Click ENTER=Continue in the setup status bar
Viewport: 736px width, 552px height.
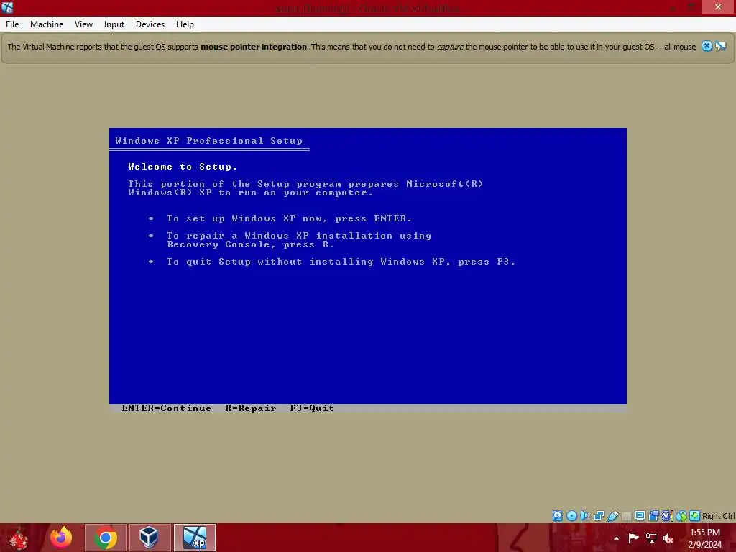coord(167,408)
